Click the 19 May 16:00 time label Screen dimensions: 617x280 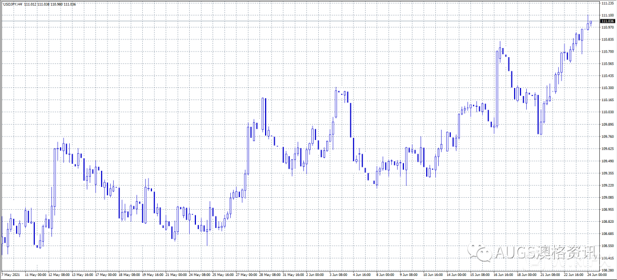[153, 275]
